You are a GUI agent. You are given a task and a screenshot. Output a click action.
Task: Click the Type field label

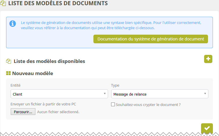point(115,85)
